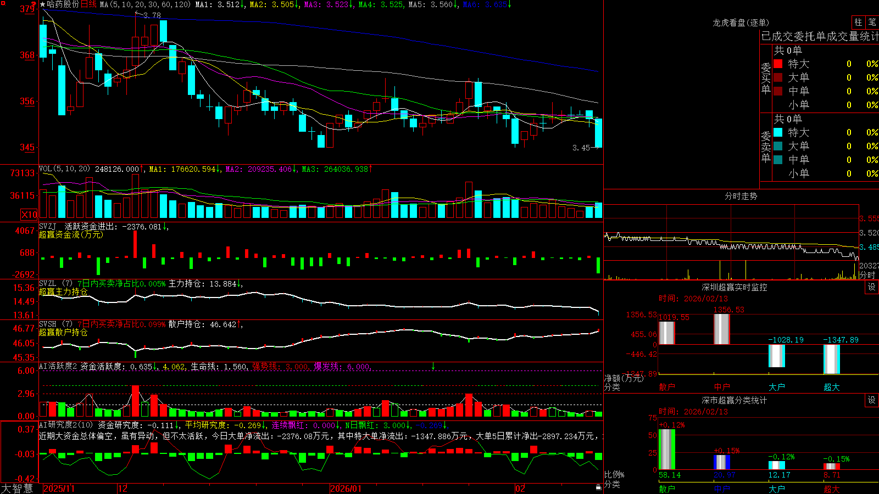879x494 pixels.
Task: Click the 已成交委托单成交量统计 header
Action: tap(820, 36)
